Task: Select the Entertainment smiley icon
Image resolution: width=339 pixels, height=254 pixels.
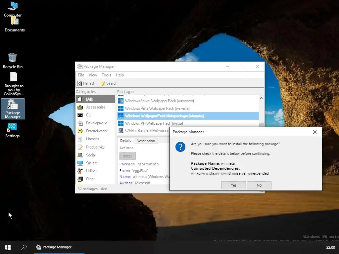Action: (x=80, y=131)
